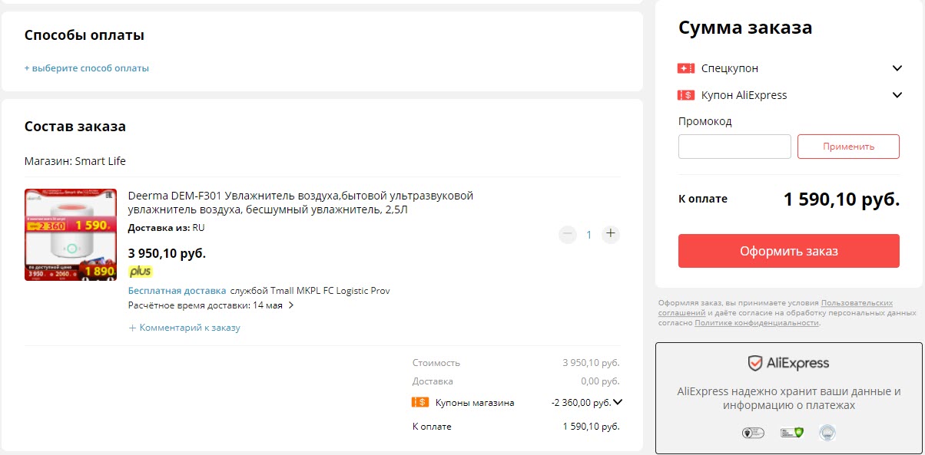The width and height of the screenshot is (925, 455).
Task: Click the Применить promo code button
Action: pos(848,147)
